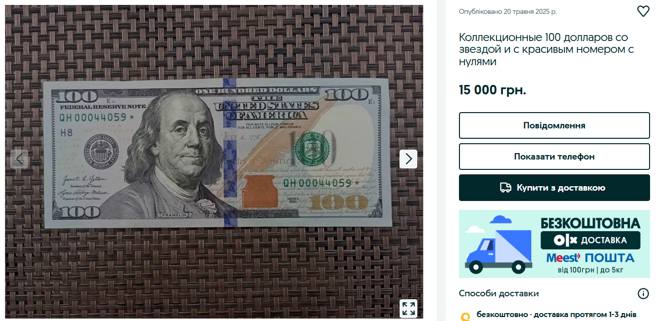Click the delivery truck icon in buy button
Image resolution: width=657 pixels, height=321 pixels.
505,188
